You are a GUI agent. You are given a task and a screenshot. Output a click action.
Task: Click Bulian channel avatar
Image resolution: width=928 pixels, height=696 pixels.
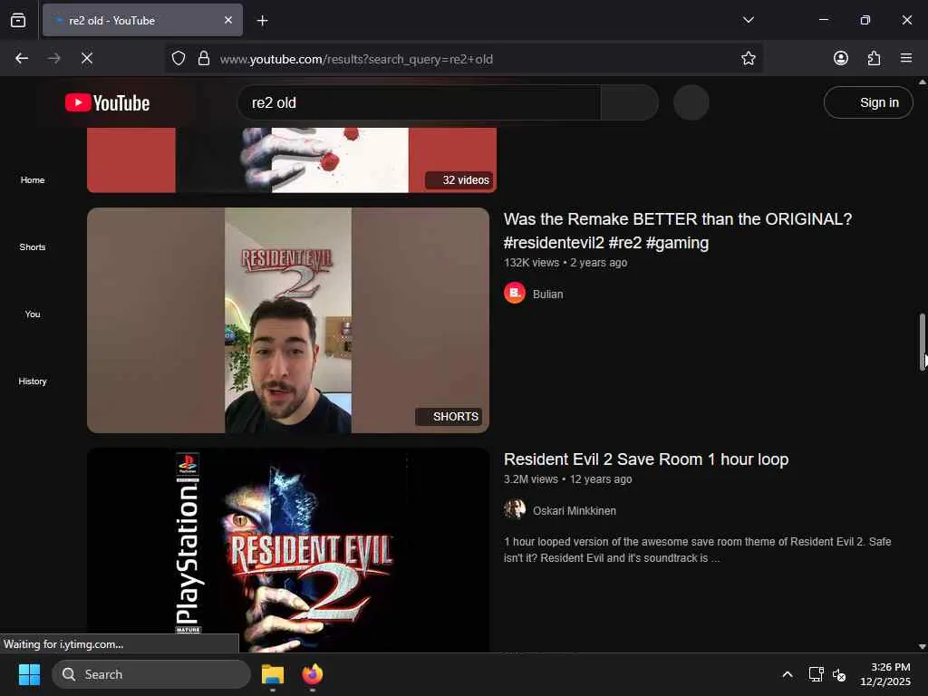point(515,293)
